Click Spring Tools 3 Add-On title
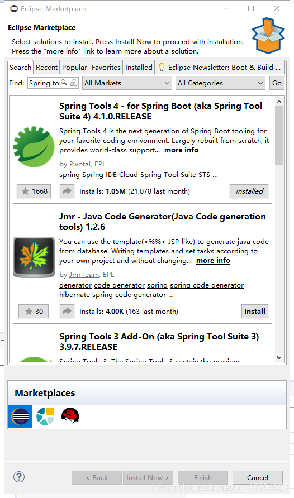The height and width of the screenshot is (498, 294). [159, 342]
